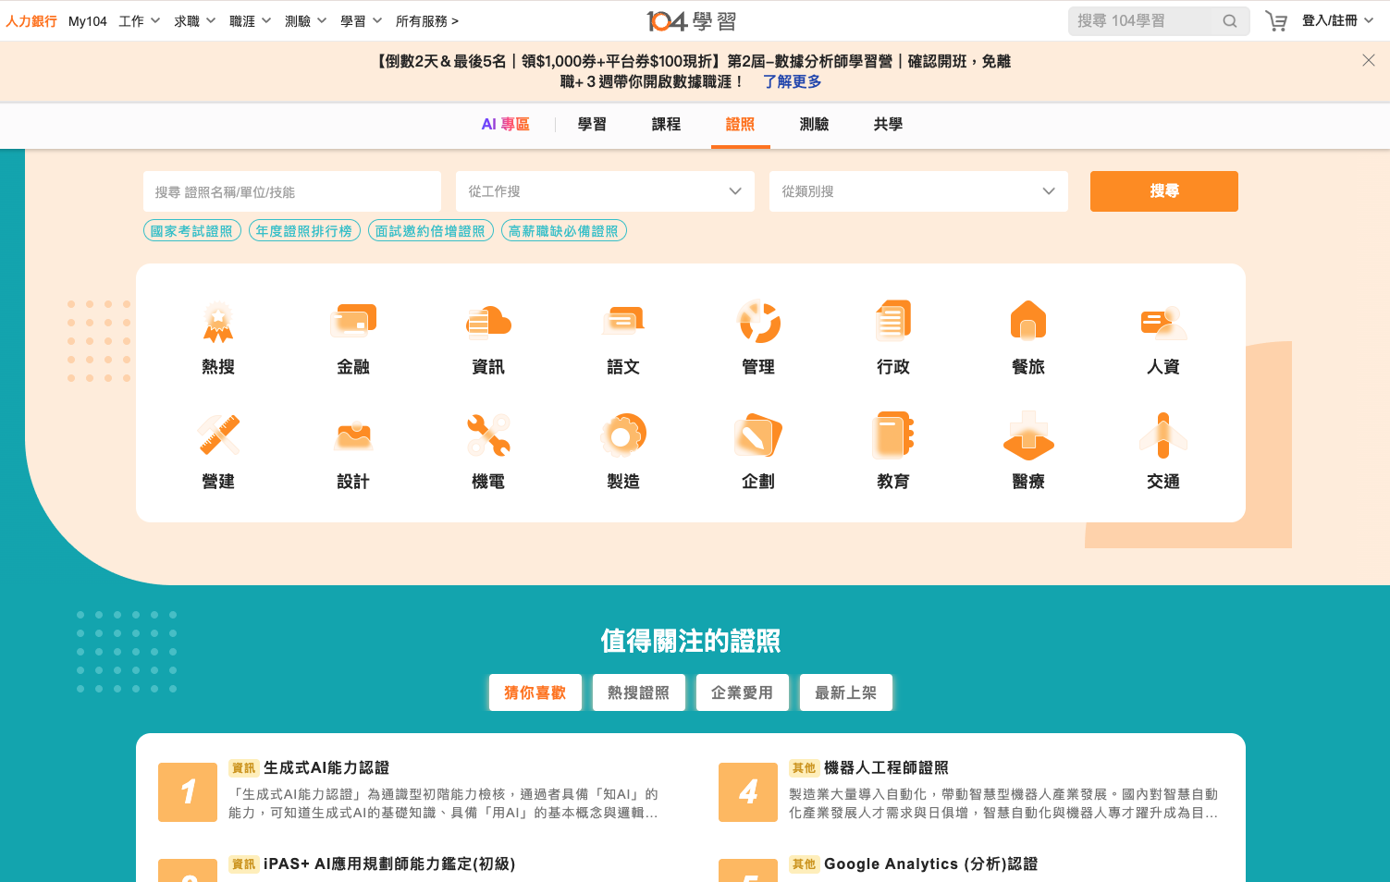Image resolution: width=1390 pixels, height=882 pixels.
Task: Open the 機電 category icon
Action: 488,435
